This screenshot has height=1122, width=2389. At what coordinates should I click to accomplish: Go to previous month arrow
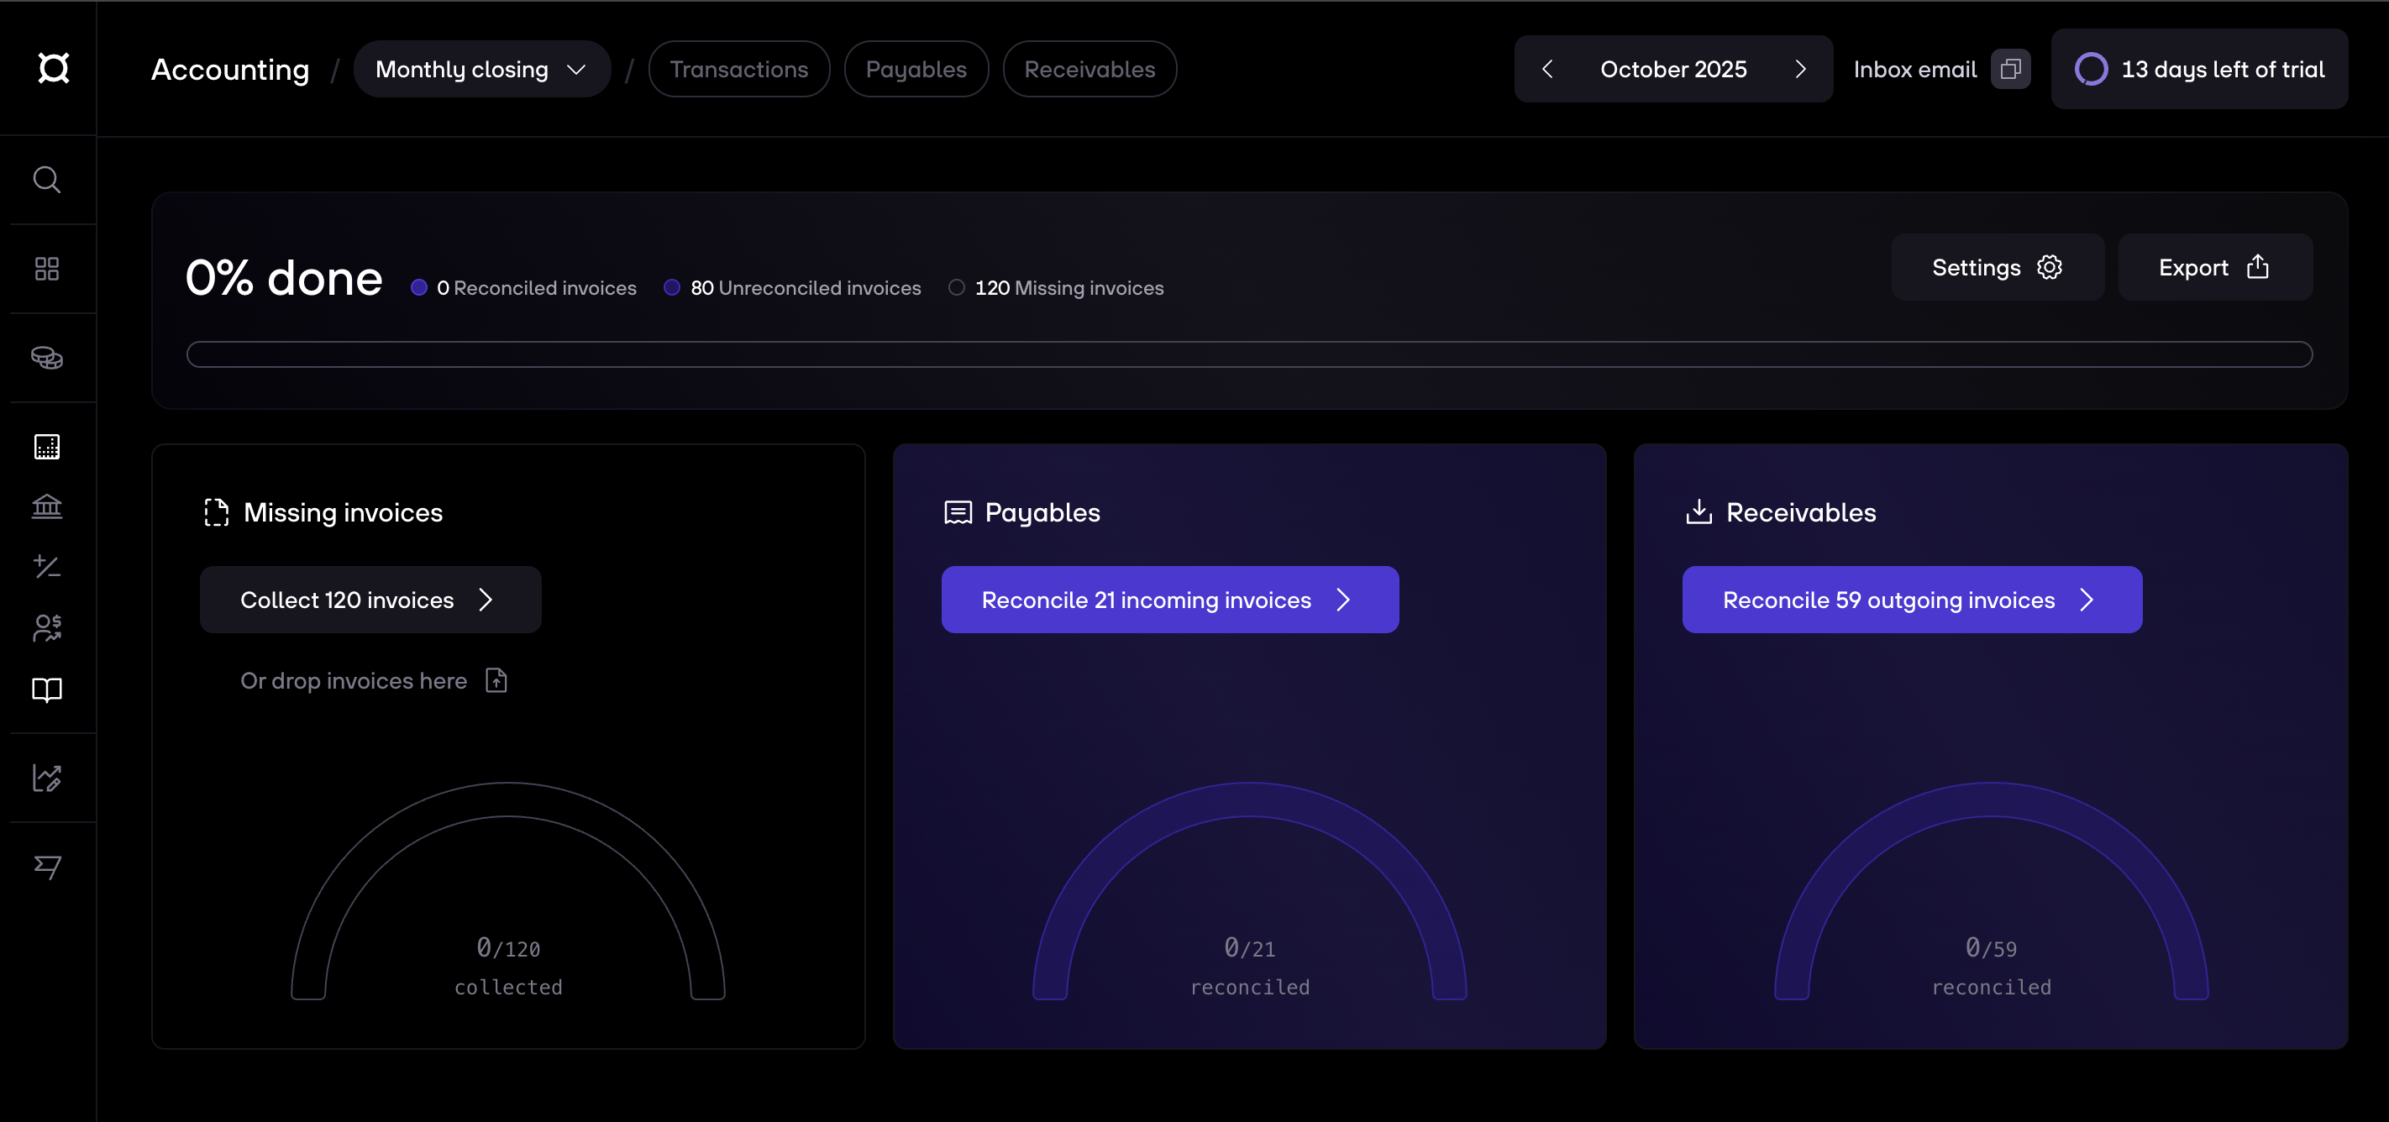click(1547, 70)
